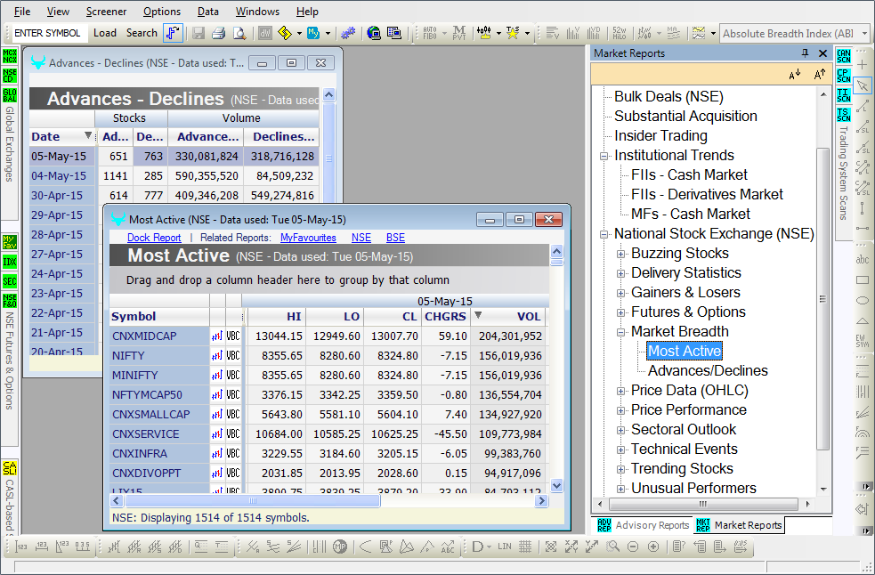Click the NSE CD sidebar icon
The width and height of the screenshot is (875, 575).
point(10,76)
